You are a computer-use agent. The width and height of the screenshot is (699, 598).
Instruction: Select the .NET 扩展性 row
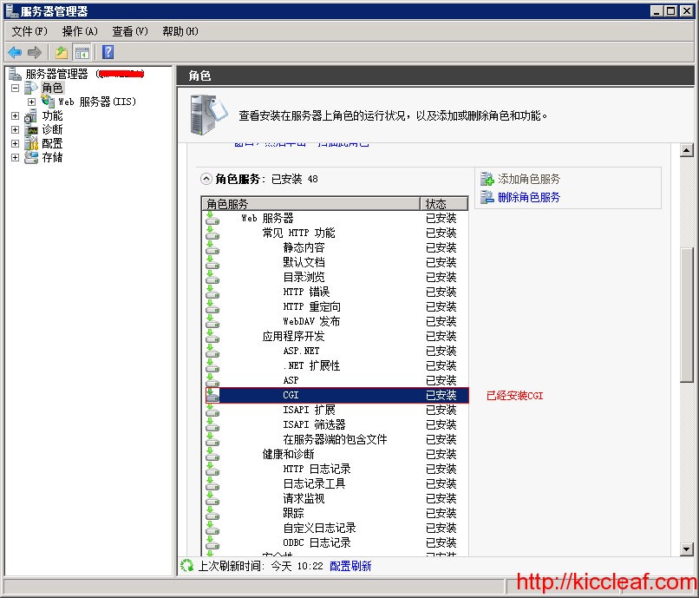337,365
